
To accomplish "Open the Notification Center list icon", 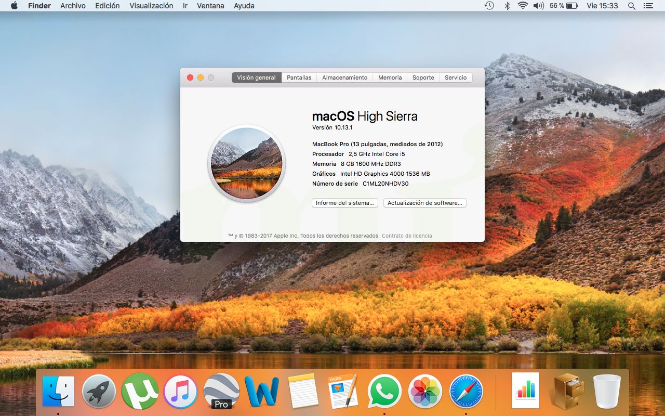I will coord(648,6).
